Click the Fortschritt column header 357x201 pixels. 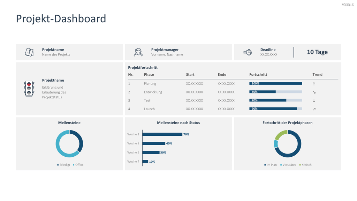click(x=258, y=75)
